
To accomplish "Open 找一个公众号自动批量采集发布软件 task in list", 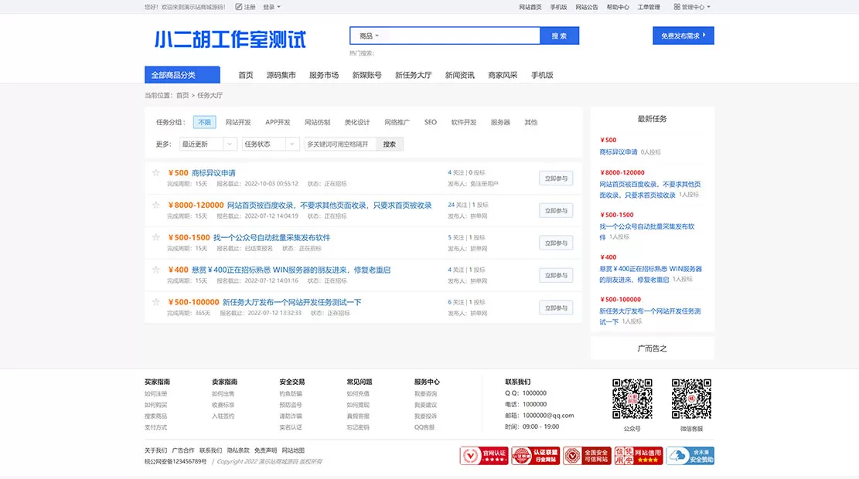I will point(271,237).
